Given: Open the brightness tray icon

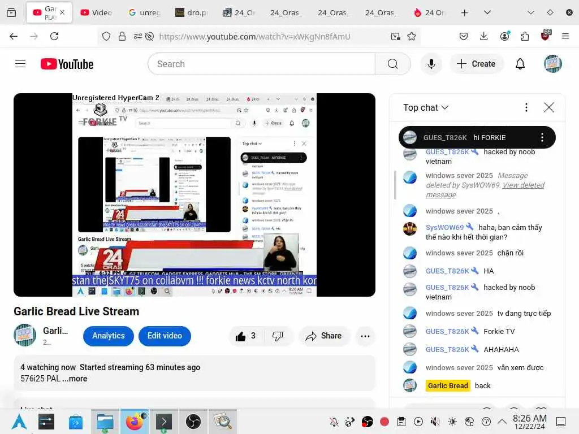Looking at the screenshot, I should (x=452, y=422).
